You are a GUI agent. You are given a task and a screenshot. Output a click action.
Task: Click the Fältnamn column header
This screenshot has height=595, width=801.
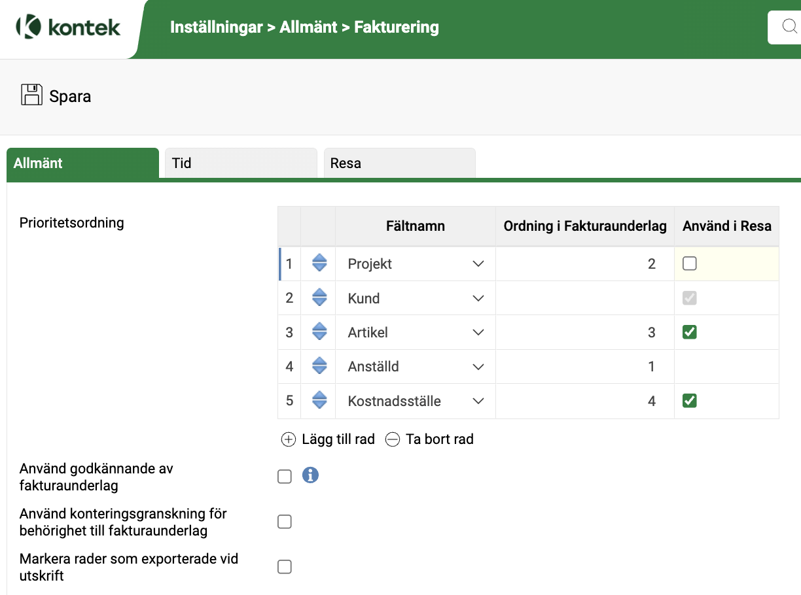point(416,226)
